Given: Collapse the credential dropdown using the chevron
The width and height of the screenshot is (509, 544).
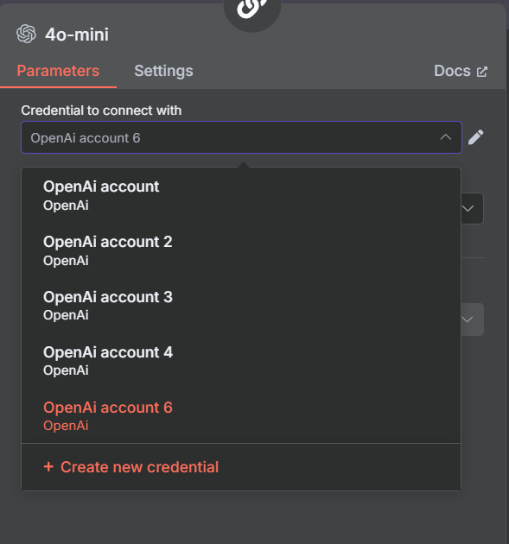Looking at the screenshot, I should click(x=445, y=137).
